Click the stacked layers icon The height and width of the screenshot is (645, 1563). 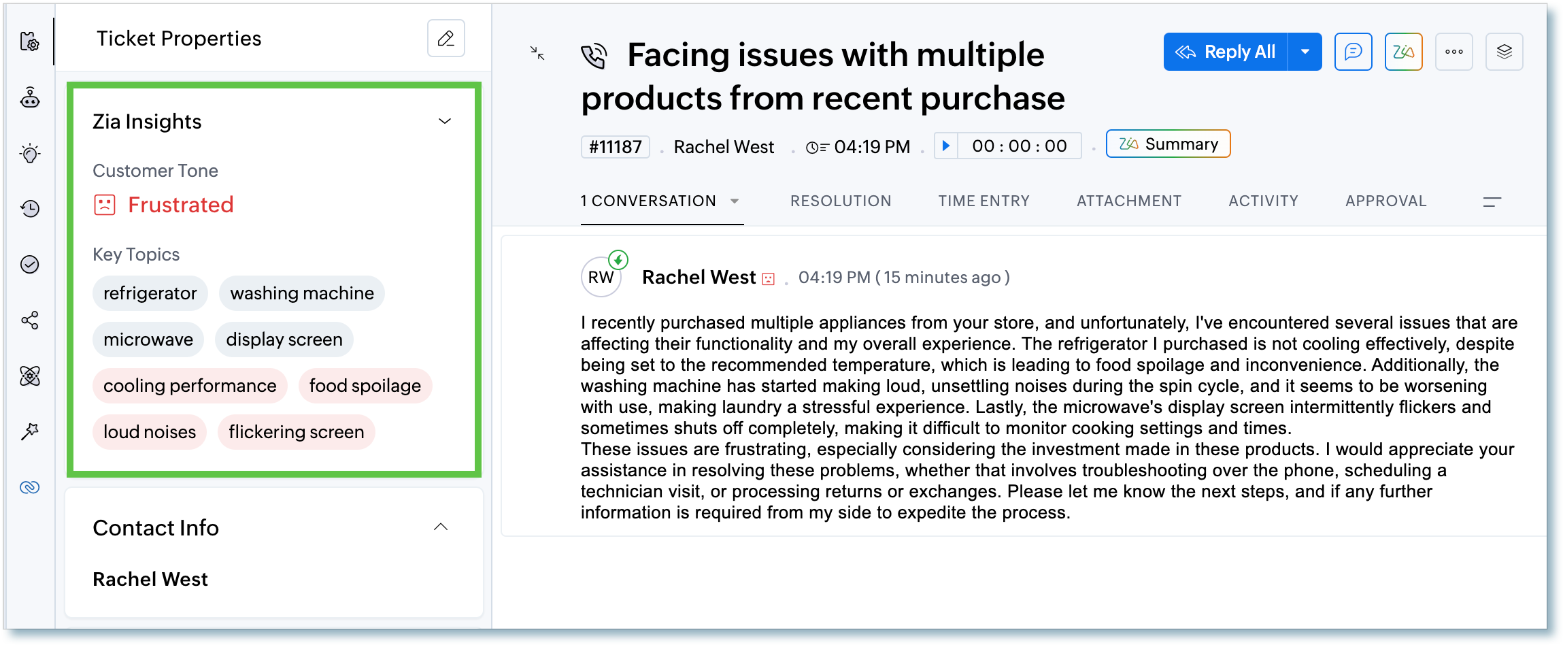tap(1504, 52)
